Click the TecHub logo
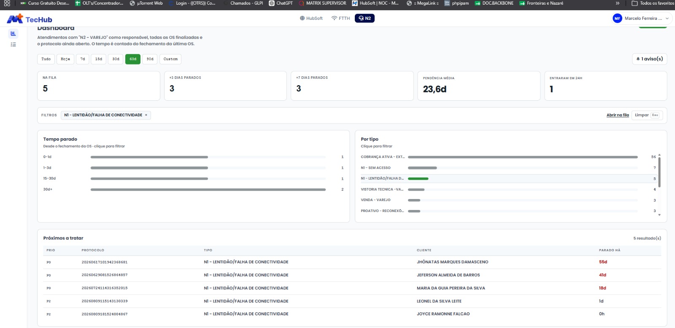 pos(30,19)
